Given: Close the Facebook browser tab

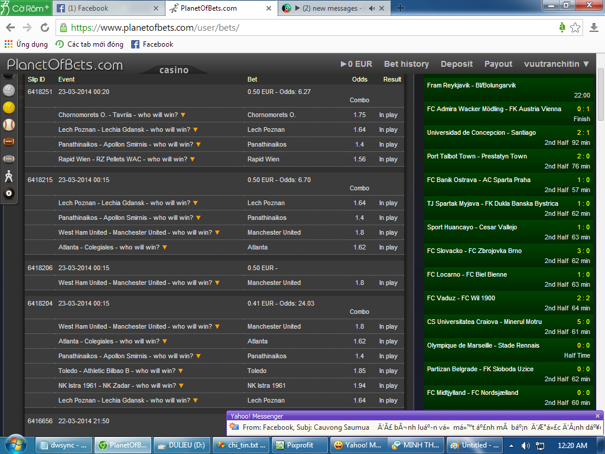Looking at the screenshot, I should (156, 8).
